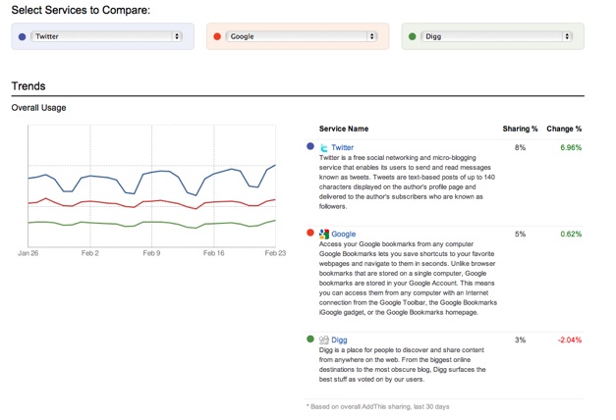
Task: Open the Twitter service link
Action: click(342, 148)
